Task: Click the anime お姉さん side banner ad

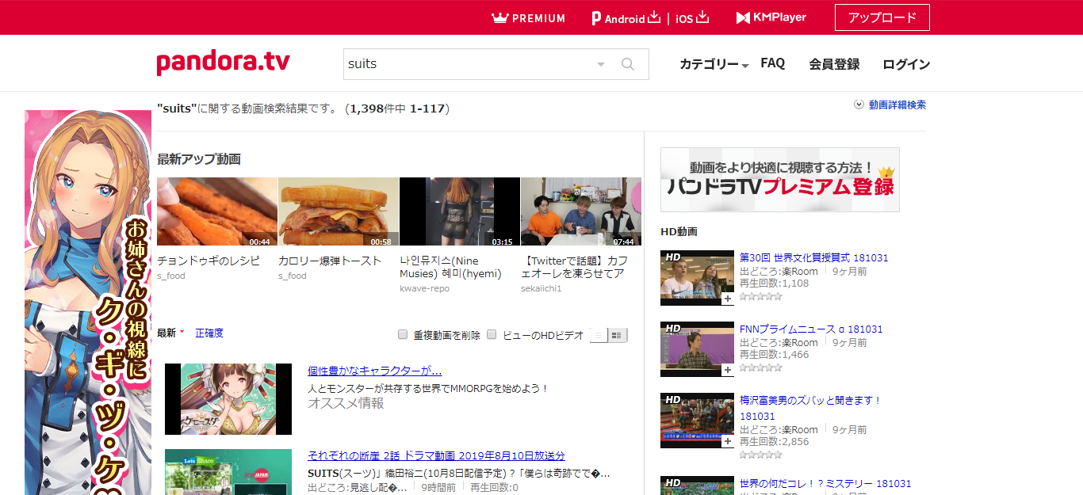Action: (88, 303)
